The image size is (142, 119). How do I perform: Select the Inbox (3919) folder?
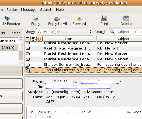tap(9, 48)
